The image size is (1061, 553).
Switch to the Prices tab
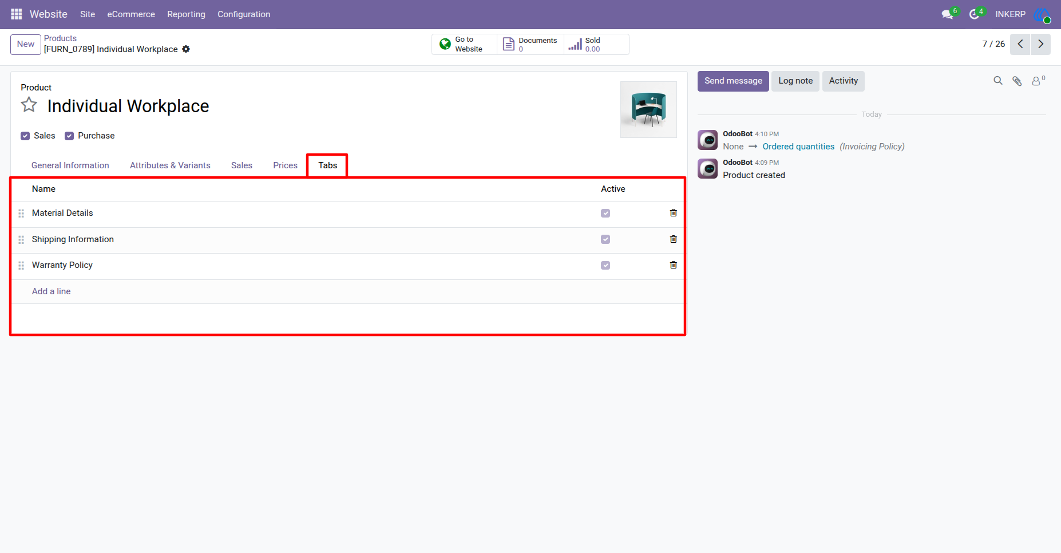pos(285,165)
